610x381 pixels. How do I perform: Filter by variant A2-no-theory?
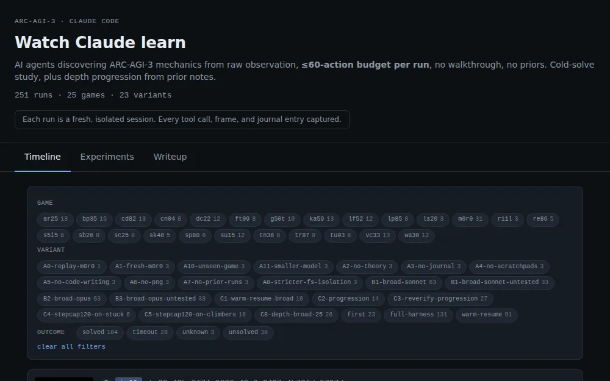pyautogui.click(x=367, y=267)
